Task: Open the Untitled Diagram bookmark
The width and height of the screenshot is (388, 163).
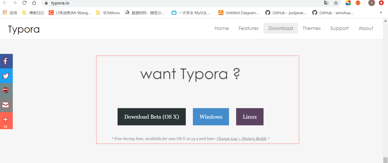Action: click(x=239, y=13)
